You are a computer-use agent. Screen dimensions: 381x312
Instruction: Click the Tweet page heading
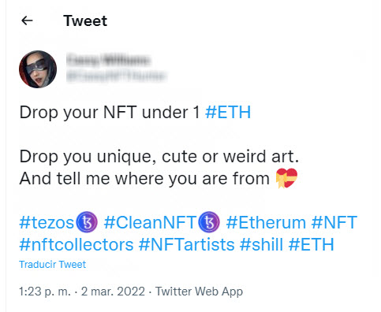tap(85, 20)
